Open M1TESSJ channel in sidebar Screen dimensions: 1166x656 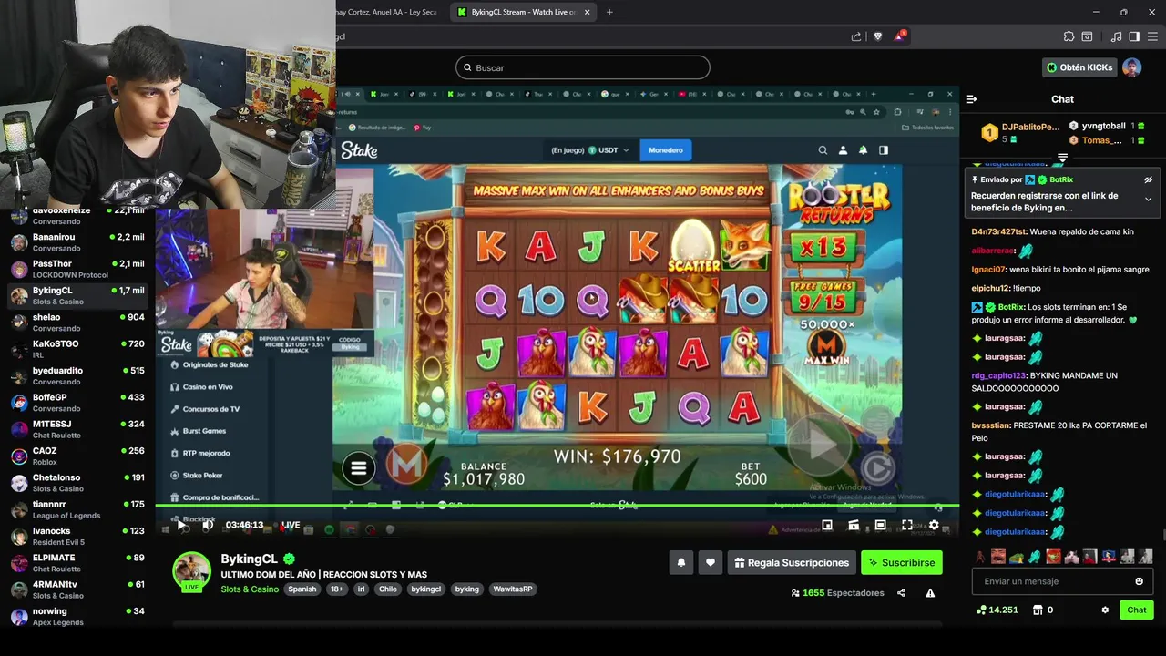tap(77, 429)
